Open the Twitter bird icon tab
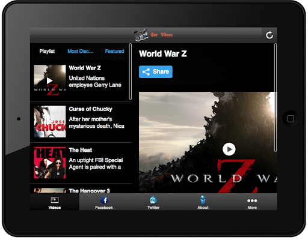 (x=153, y=200)
